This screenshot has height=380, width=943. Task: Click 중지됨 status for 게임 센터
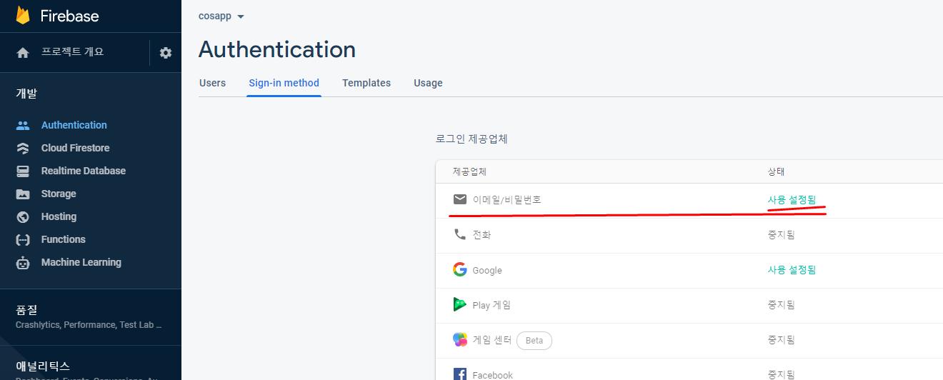point(781,339)
